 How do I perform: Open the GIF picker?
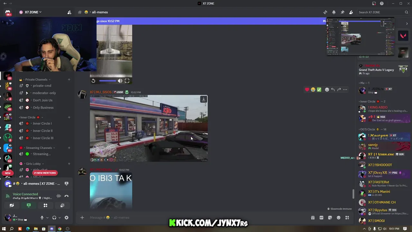321,217
